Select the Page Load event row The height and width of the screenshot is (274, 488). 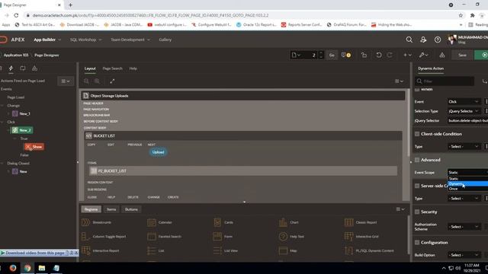tap(15, 97)
